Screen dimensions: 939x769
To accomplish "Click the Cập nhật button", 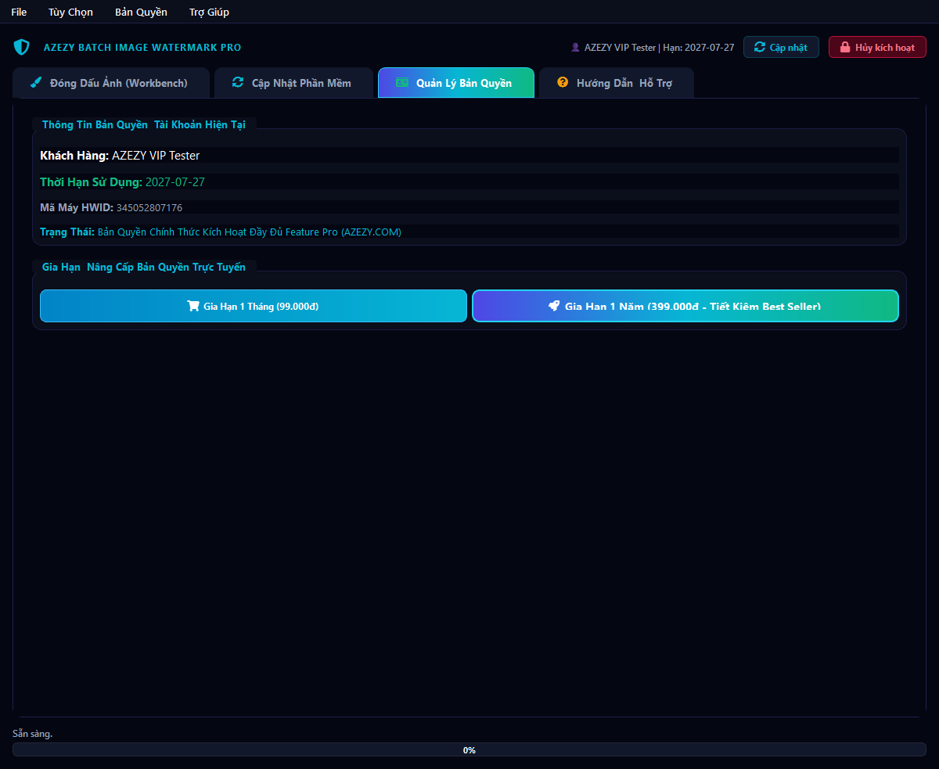I will 781,47.
